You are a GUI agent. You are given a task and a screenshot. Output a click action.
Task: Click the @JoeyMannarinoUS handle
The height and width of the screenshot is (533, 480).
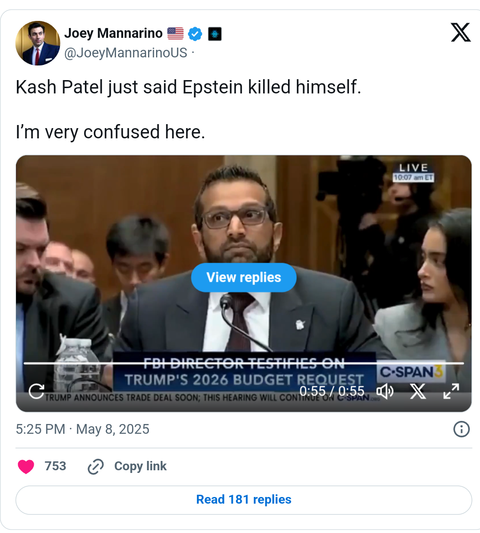[126, 53]
